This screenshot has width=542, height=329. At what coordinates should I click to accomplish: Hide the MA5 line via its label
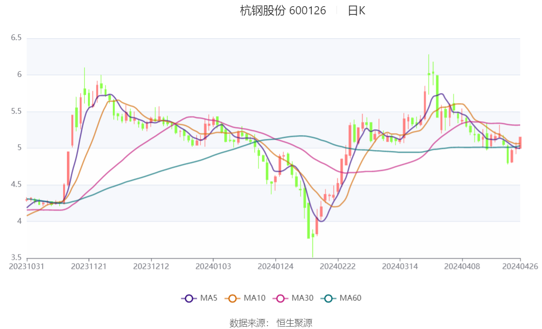click(208, 298)
